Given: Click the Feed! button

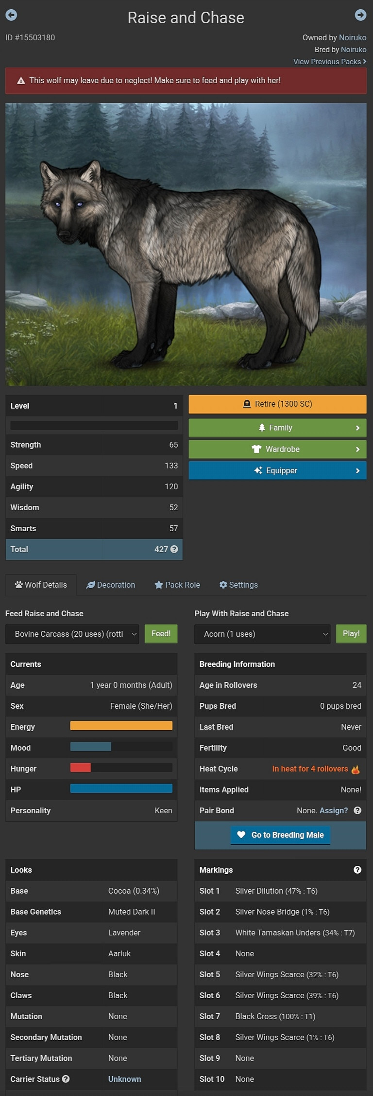Looking at the screenshot, I should [161, 633].
